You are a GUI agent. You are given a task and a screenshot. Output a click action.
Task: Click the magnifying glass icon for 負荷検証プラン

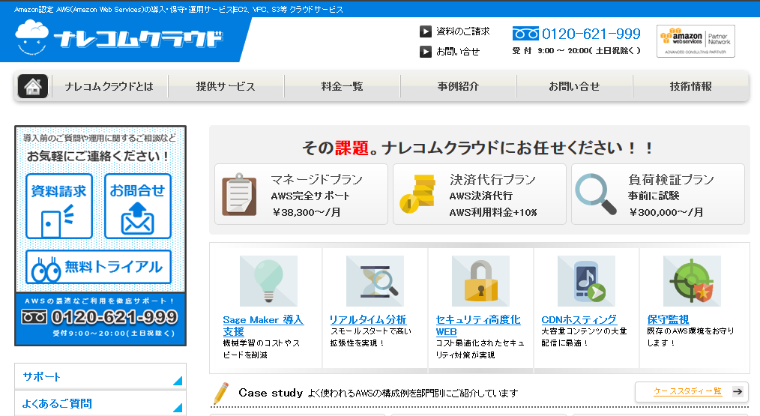coord(596,194)
